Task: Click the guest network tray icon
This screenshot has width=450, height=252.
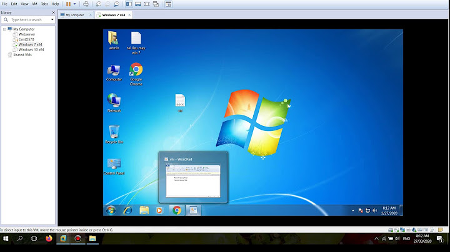Action: [367, 210]
